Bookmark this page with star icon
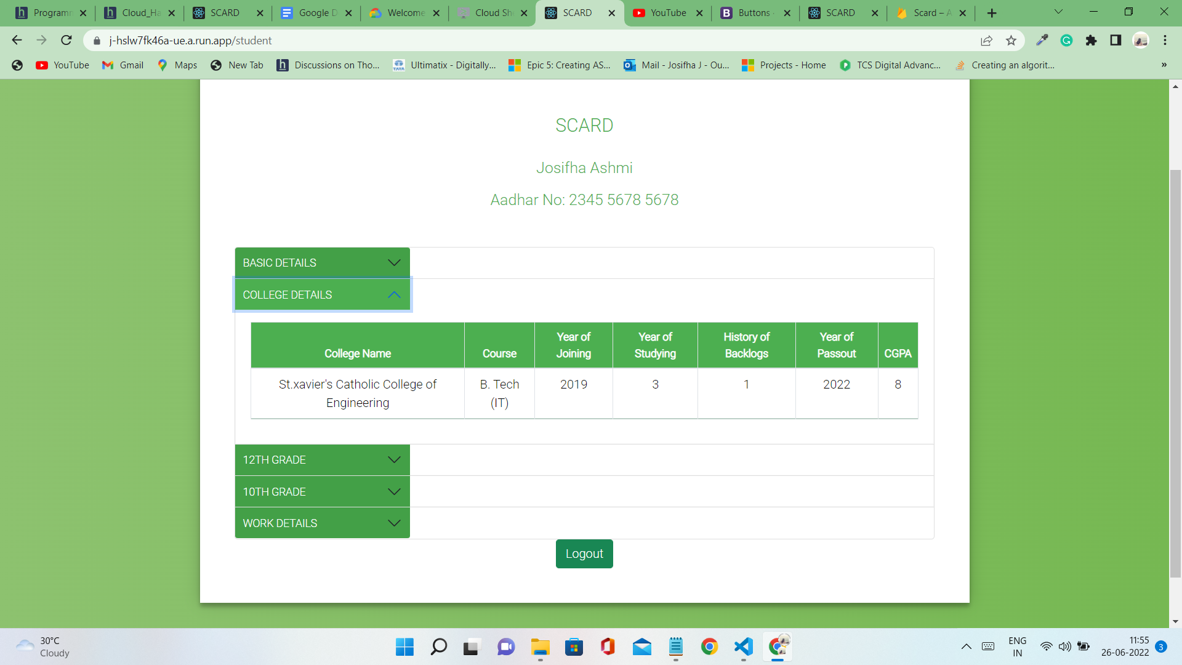The image size is (1182, 665). tap(1011, 41)
